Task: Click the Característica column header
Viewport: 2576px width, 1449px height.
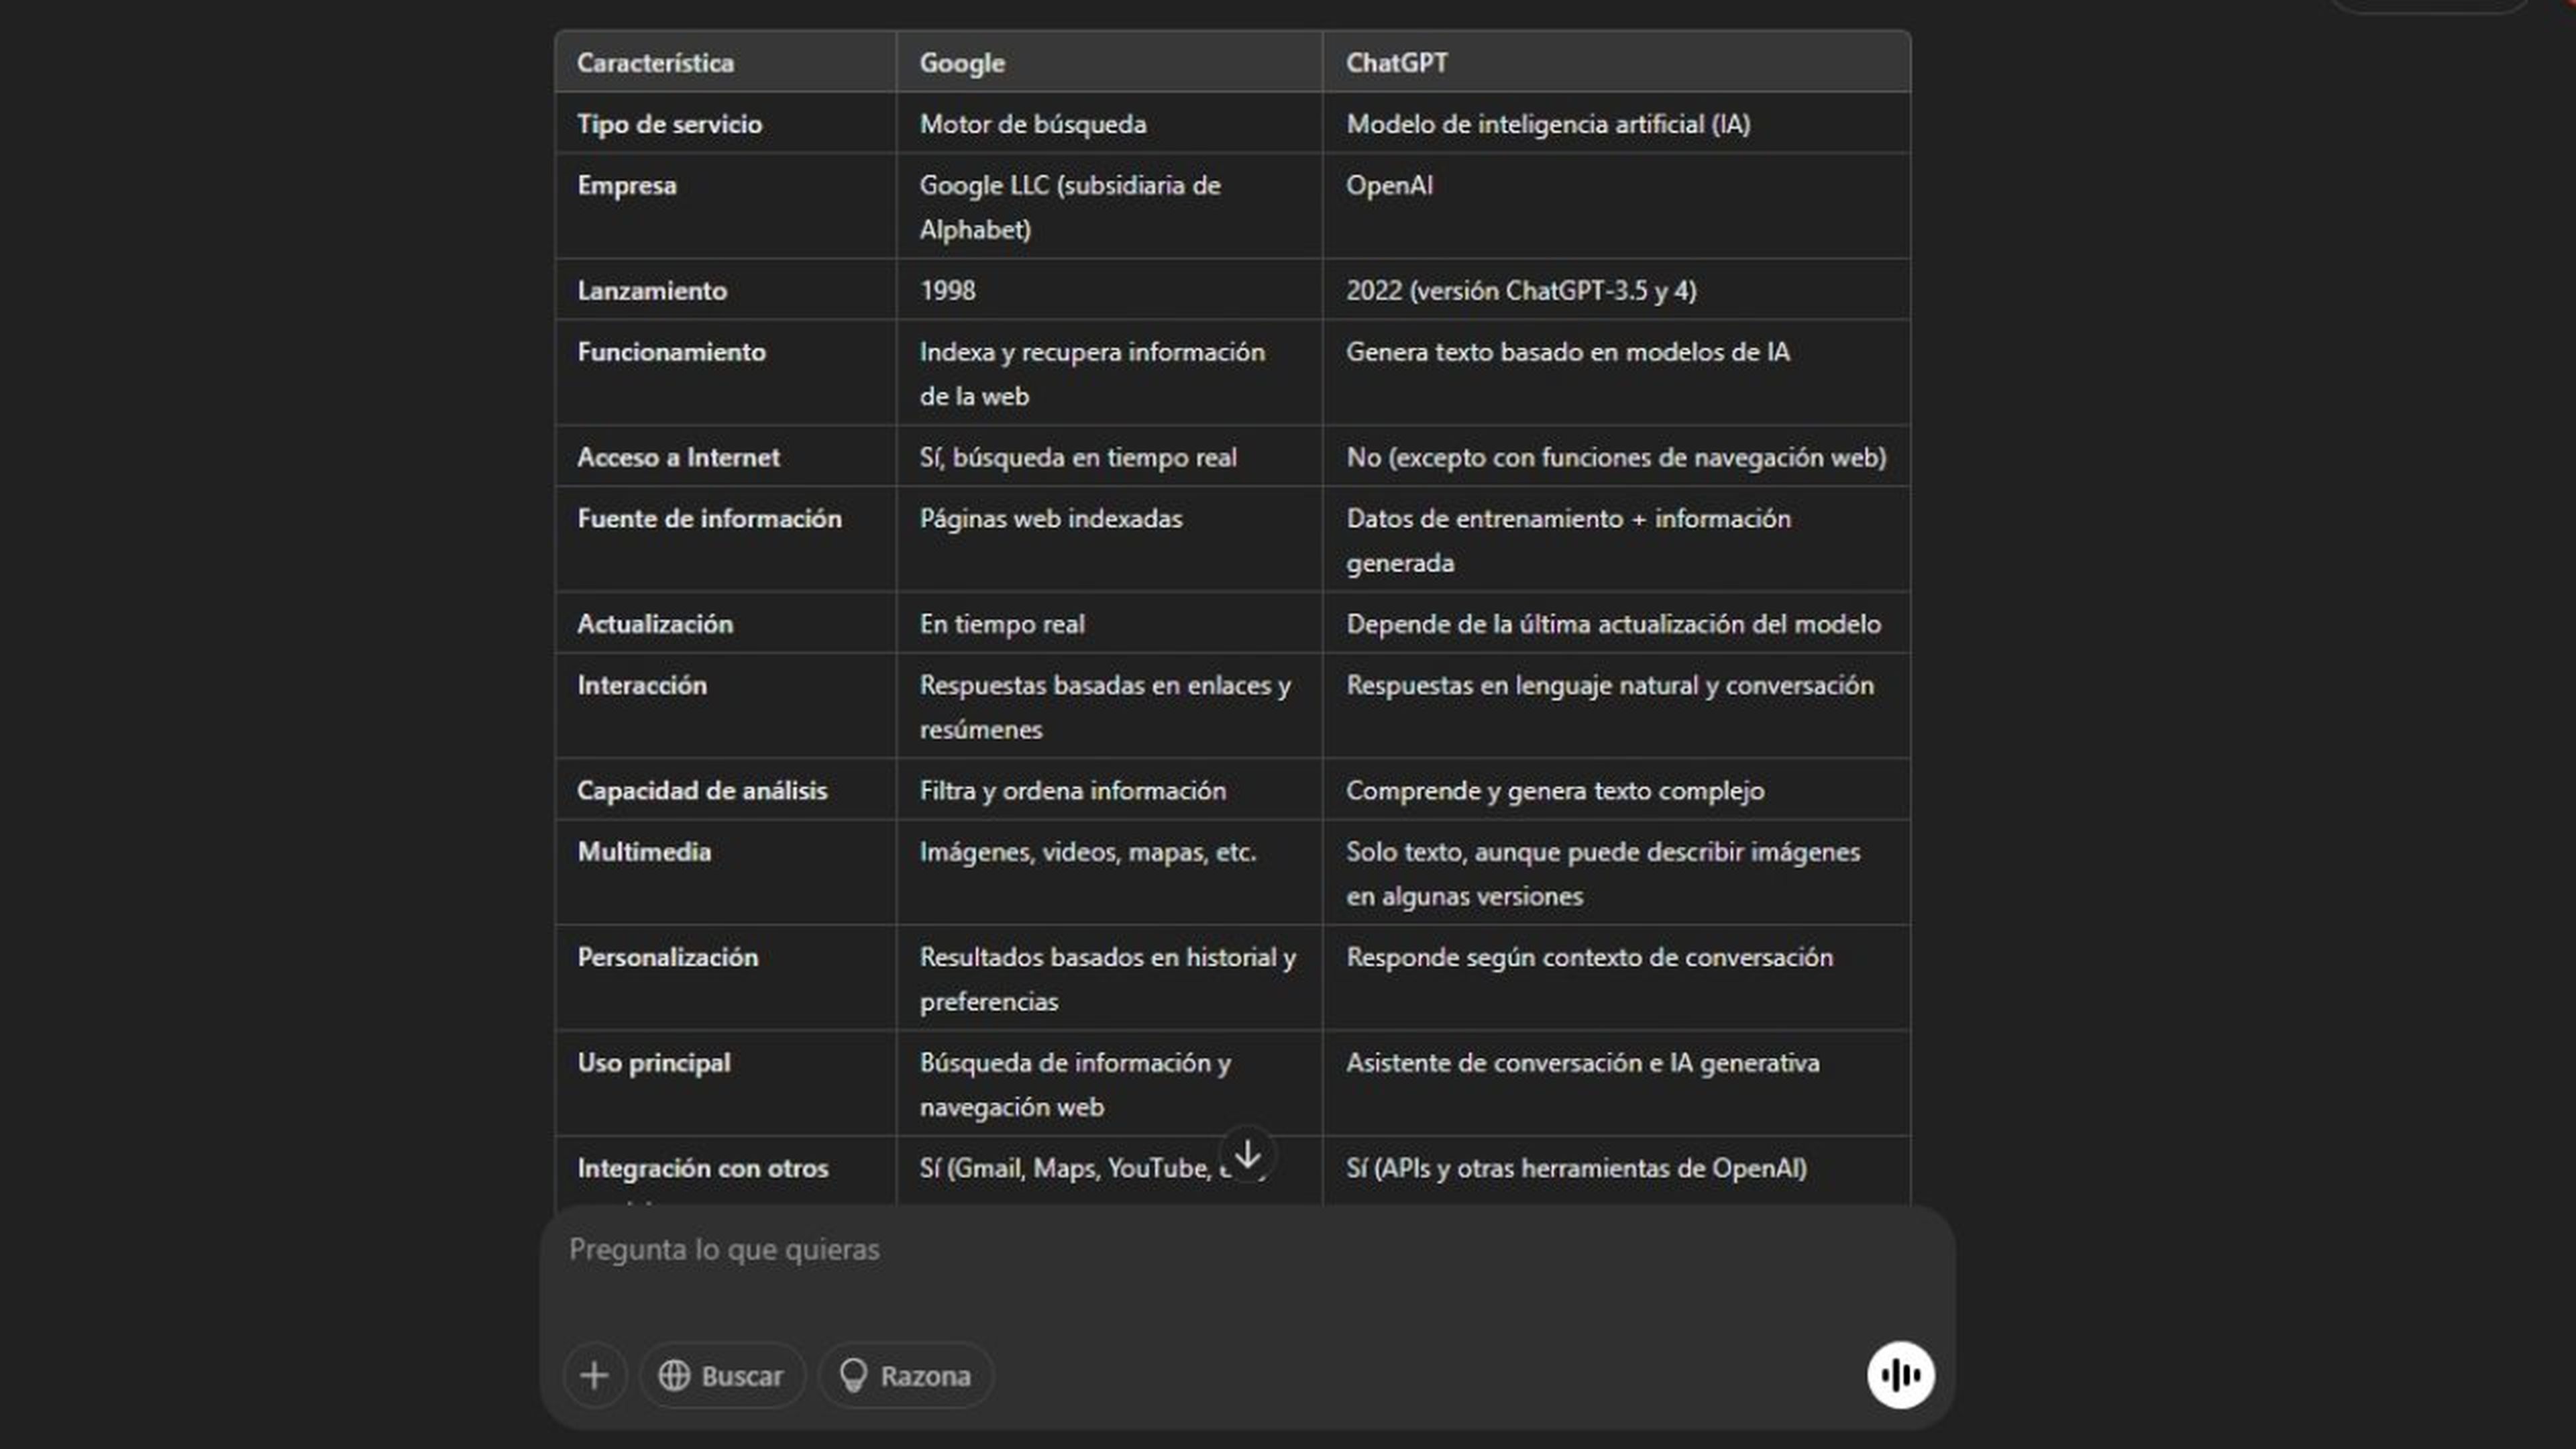Action: coord(655,63)
